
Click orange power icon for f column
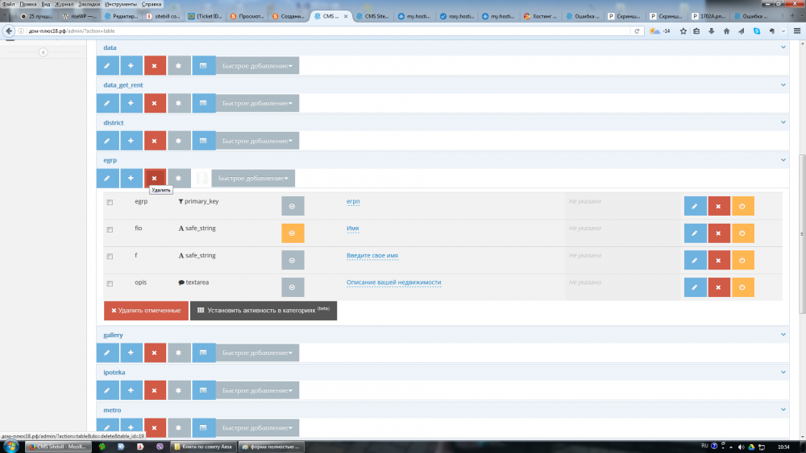pyautogui.click(x=743, y=260)
